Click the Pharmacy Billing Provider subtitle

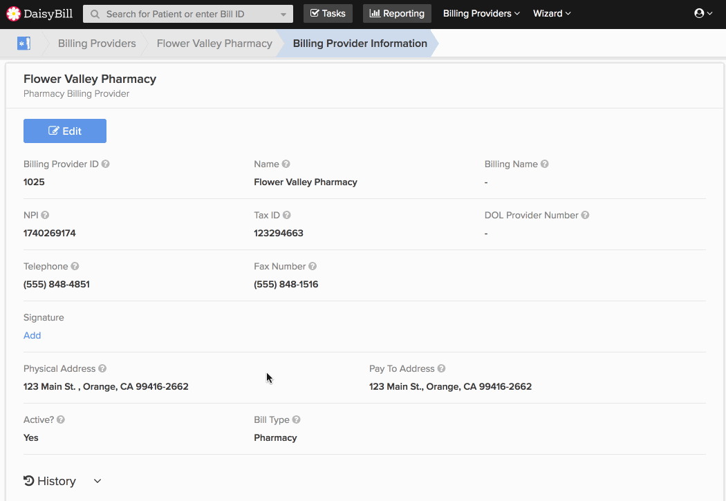(76, 93)
